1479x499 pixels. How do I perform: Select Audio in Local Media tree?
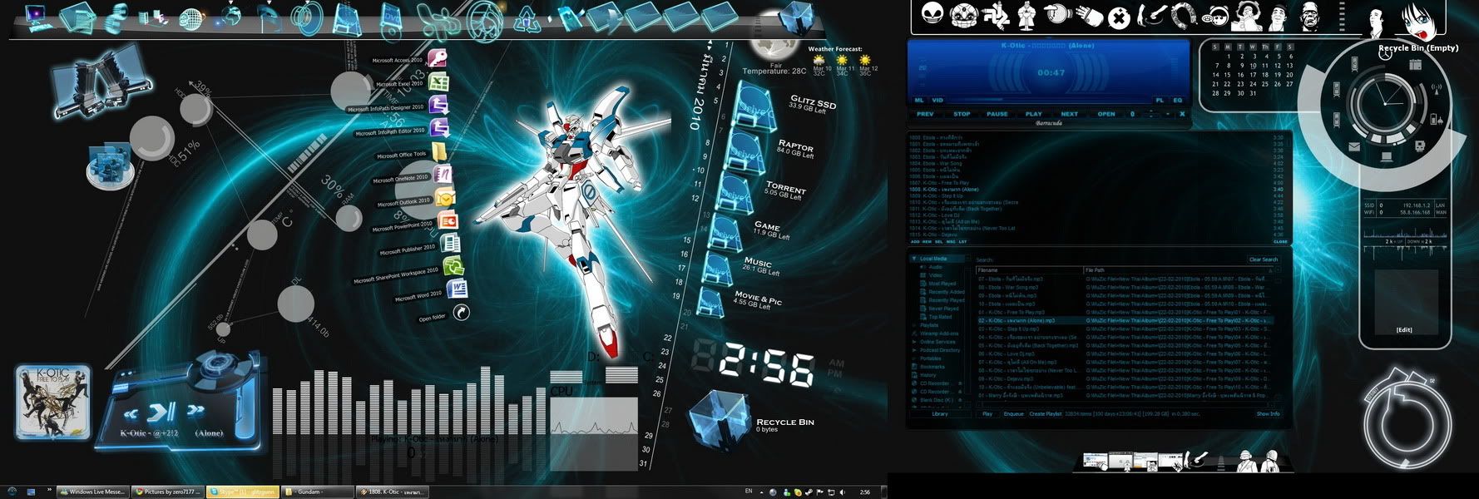coord(936,267)
